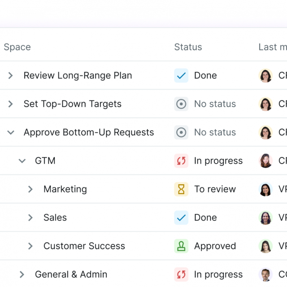
Task: Click the Status column header
Action: [188, 47]
